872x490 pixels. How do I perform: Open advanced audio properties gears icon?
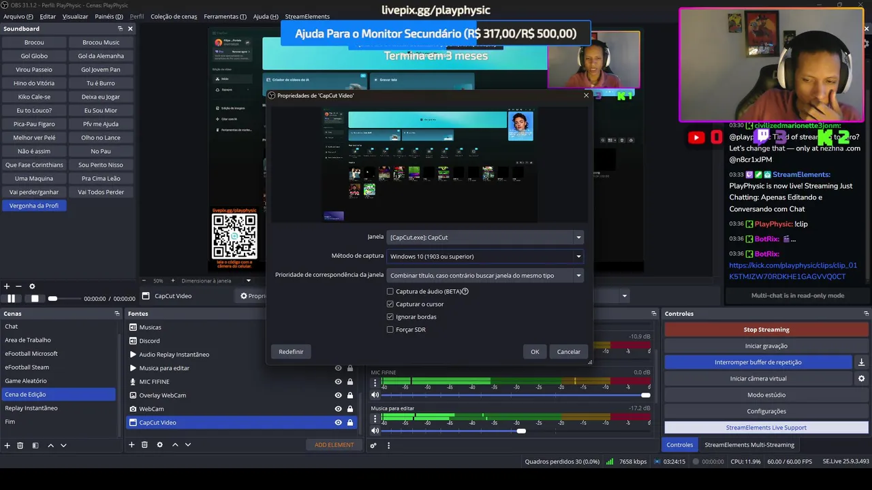[373, 446]
